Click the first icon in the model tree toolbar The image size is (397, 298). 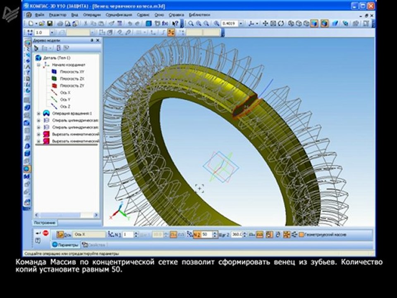36,48
